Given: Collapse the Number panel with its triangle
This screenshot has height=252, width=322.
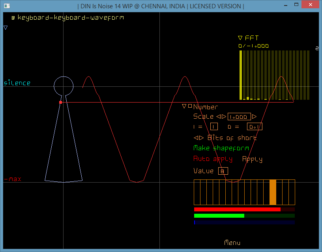Looking at the screenshot, I should (x=183, y=106).
